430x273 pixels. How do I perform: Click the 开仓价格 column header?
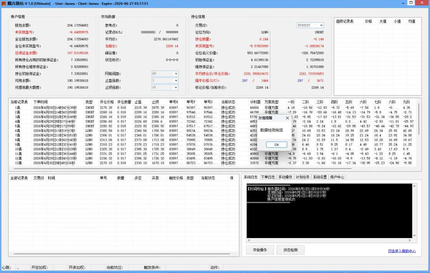point(107,102)
